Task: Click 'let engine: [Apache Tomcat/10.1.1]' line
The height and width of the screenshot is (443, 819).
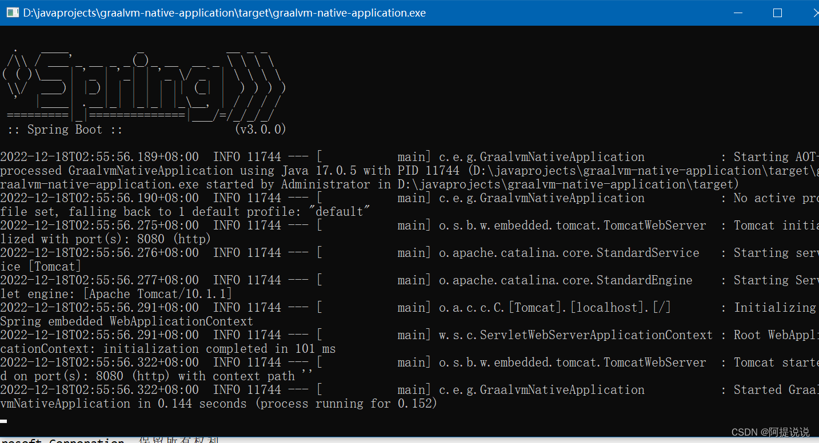Action: pos(116,294)
